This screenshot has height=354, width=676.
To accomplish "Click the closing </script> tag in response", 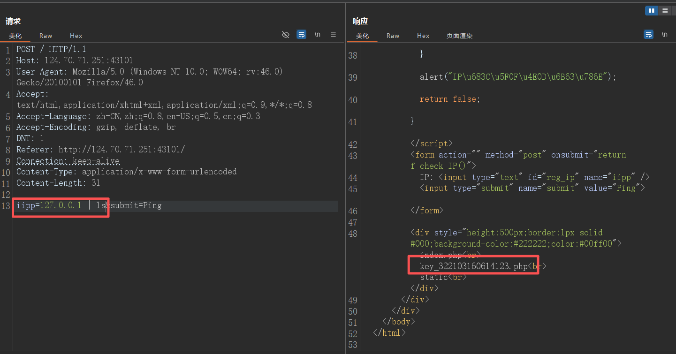I will click(432, 144).
